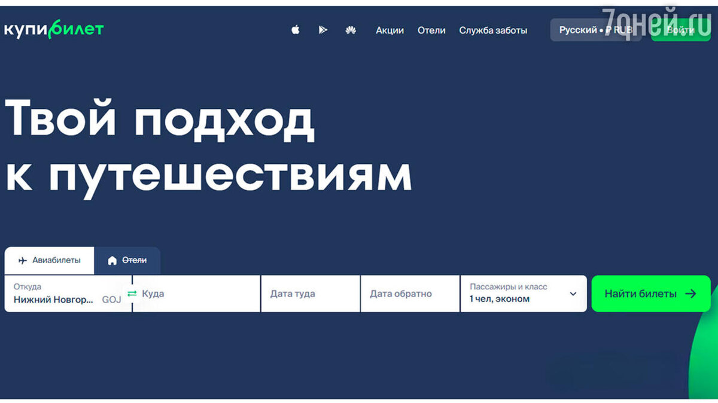Screen dimensions: 718x403
Task: Switch to the Авиабилеты tab
Action: (x=50, y=260)
